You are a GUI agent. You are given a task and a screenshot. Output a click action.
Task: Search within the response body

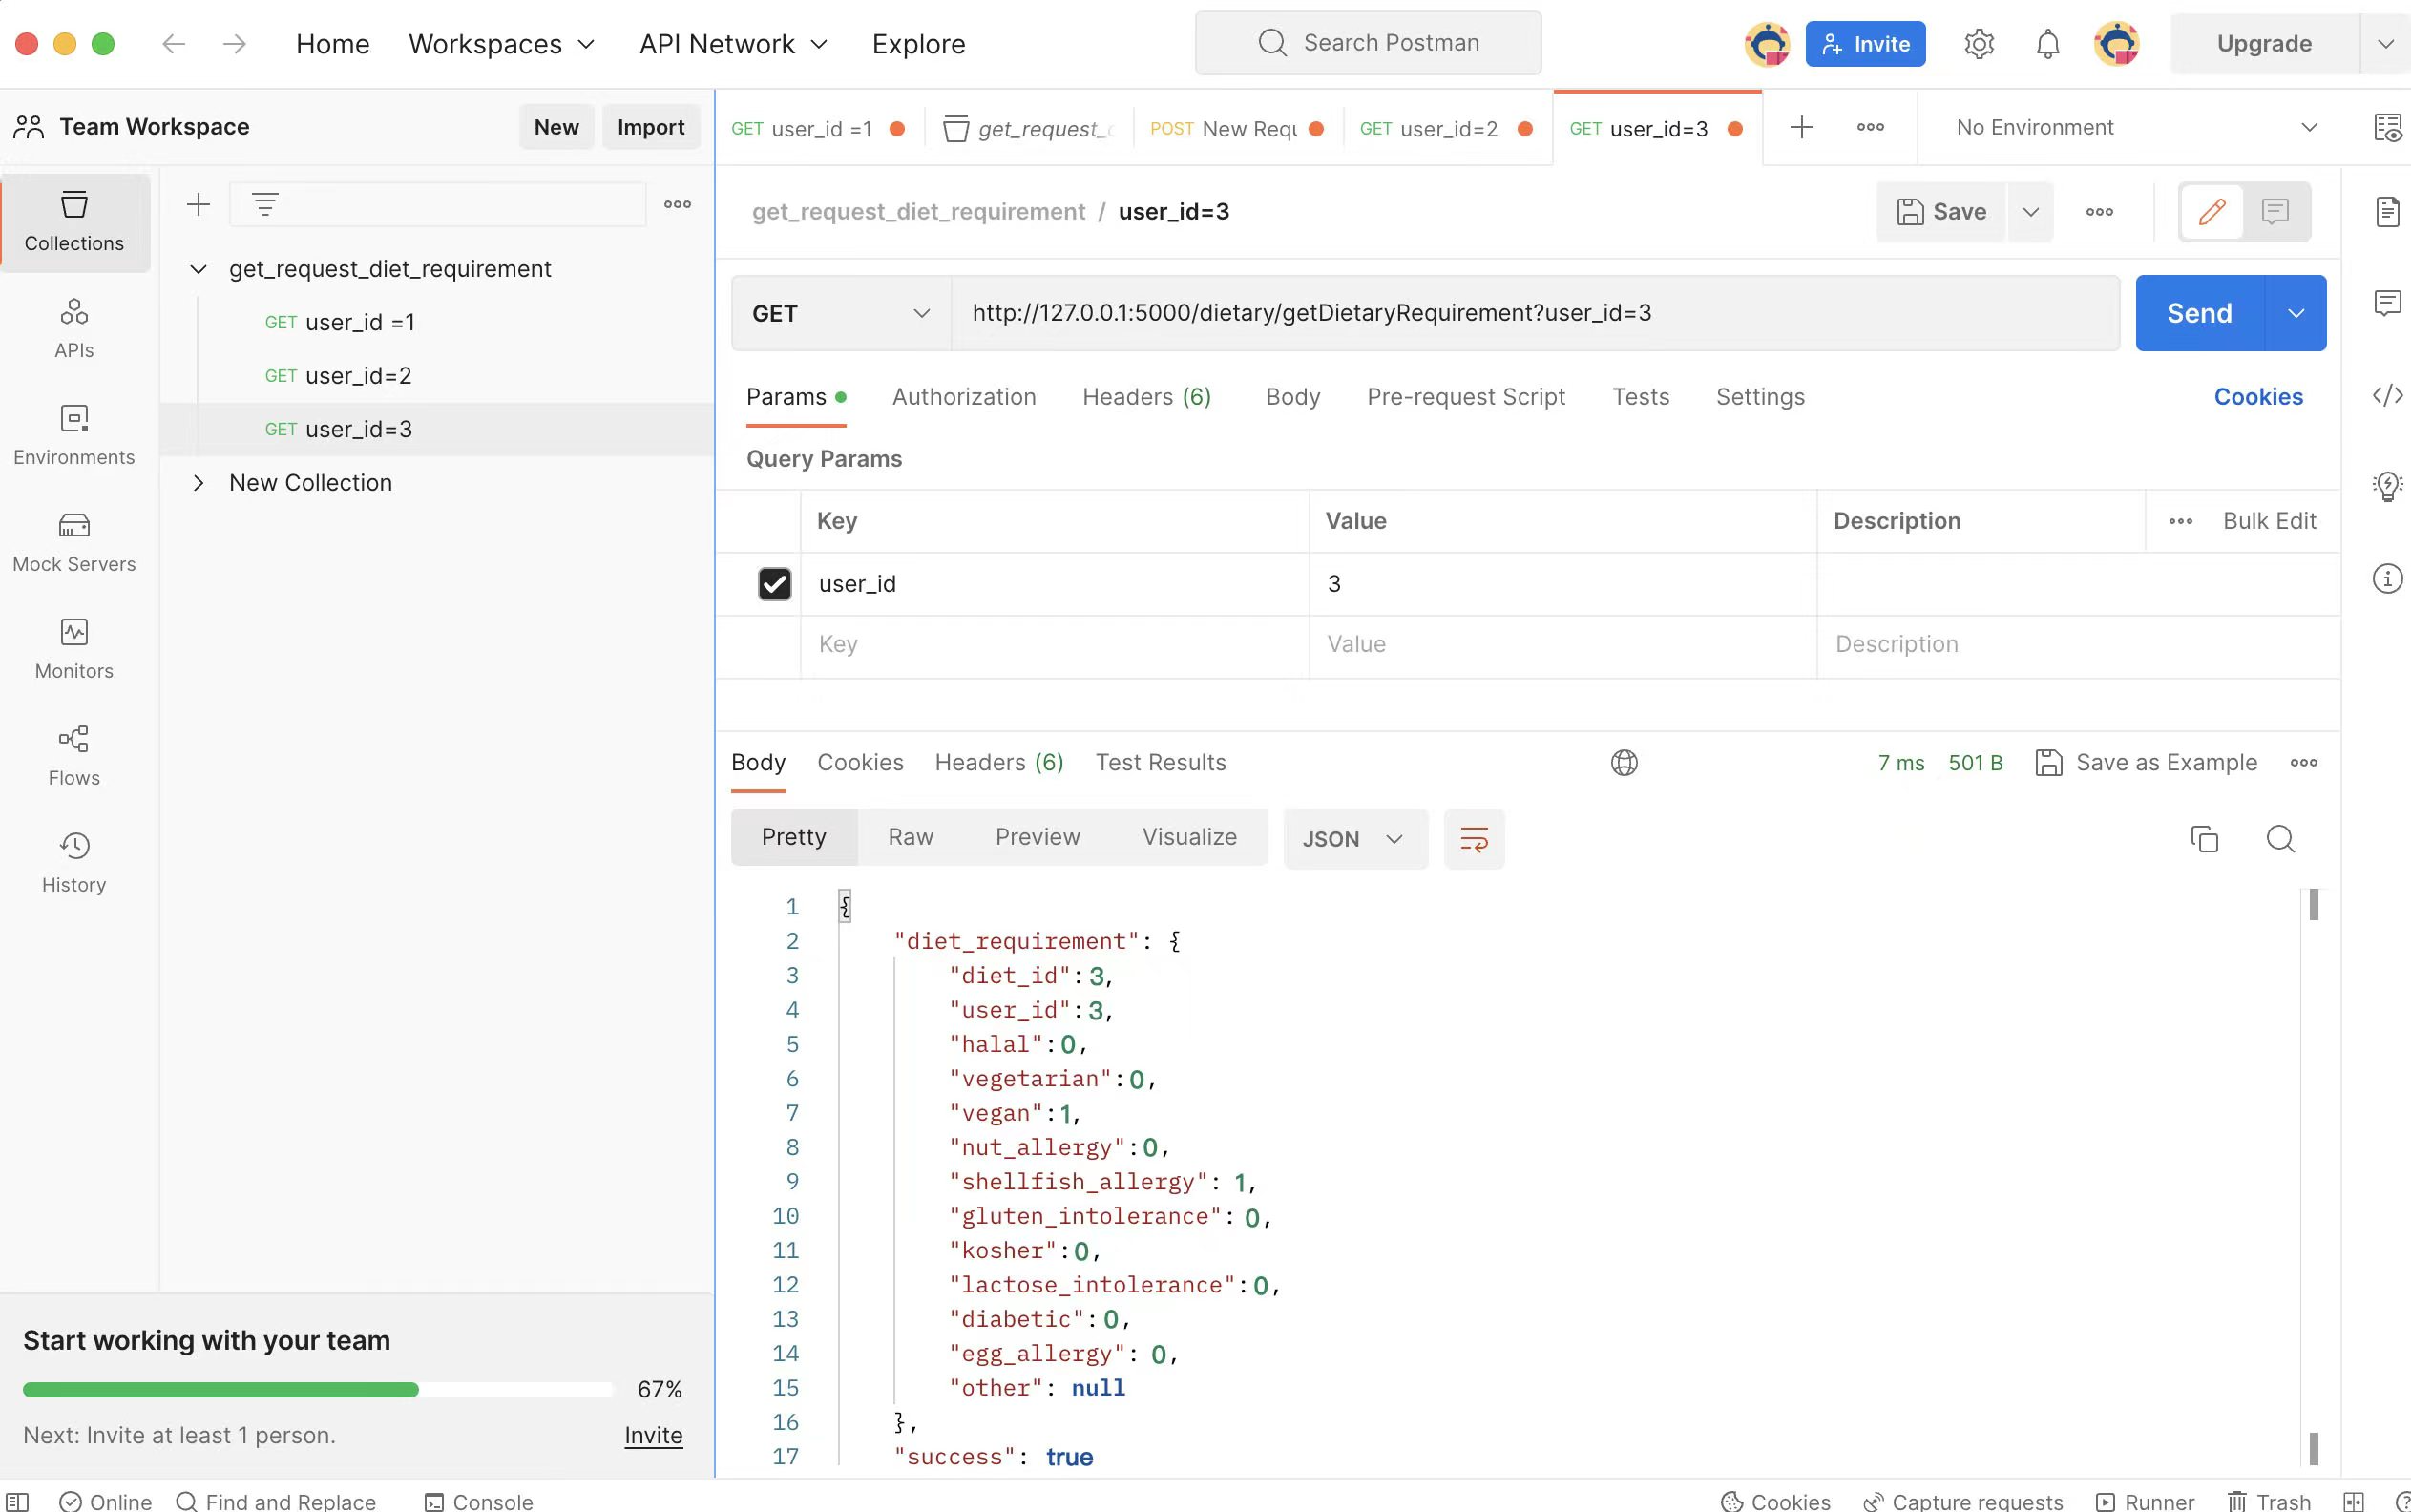pyautogui.click(x=2281, y=839)
